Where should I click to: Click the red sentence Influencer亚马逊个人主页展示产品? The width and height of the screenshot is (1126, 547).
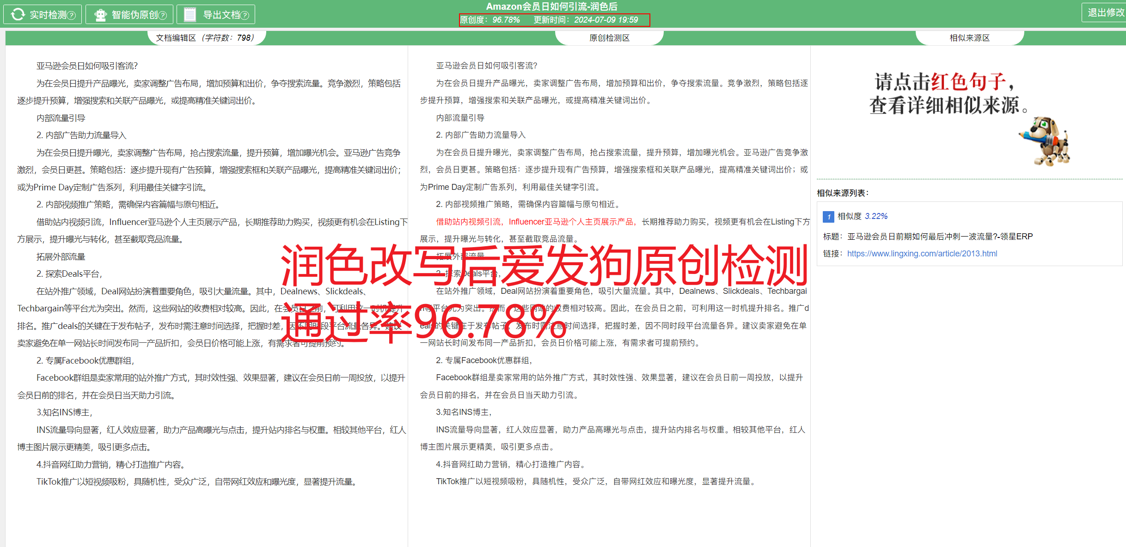coord(571,222)
